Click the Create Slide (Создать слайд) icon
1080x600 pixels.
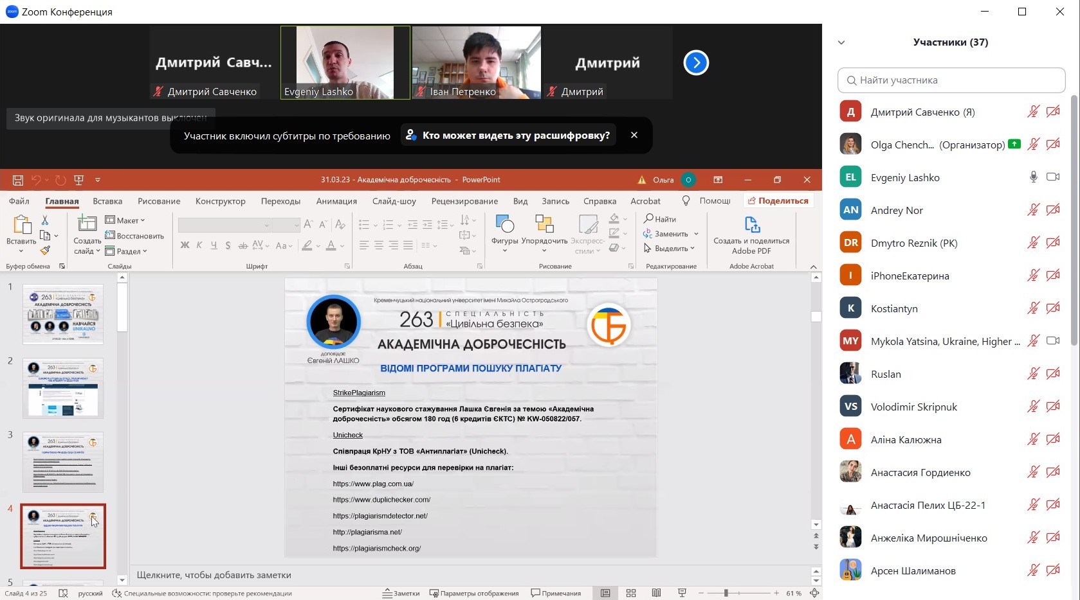pyautogui.click(x=87, y=224)
